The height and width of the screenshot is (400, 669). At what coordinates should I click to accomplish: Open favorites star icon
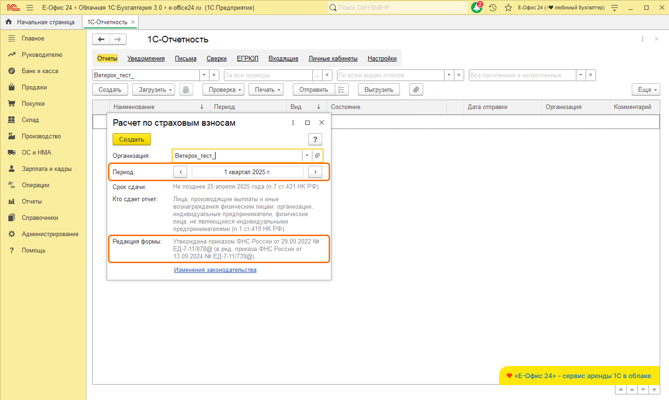point(508,7)
